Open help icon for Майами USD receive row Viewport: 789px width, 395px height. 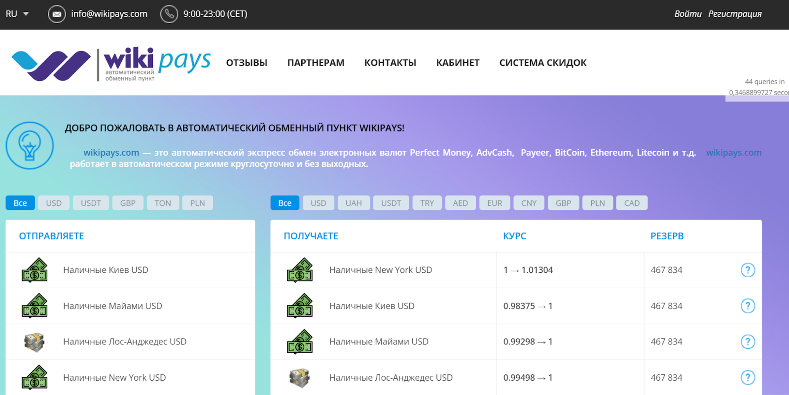tap(748, 342)
